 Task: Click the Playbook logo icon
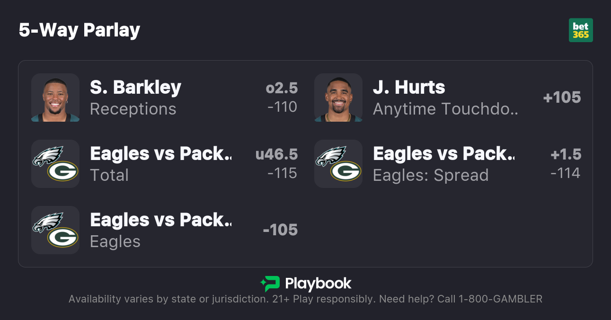pyautogui.click(x=270, y=284)
